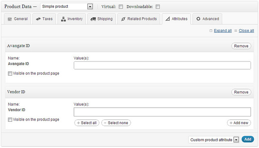Click the Expand all link

pos(223,31)
